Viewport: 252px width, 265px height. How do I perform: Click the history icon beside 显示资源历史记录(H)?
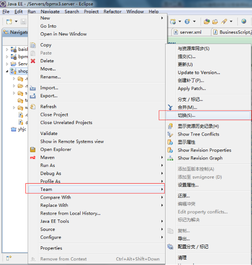click(x=170, y=126)
